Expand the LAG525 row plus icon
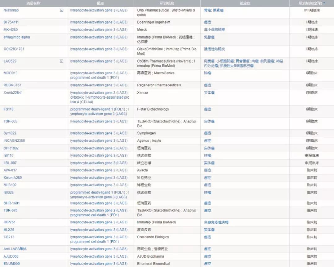 pos(62,61)
